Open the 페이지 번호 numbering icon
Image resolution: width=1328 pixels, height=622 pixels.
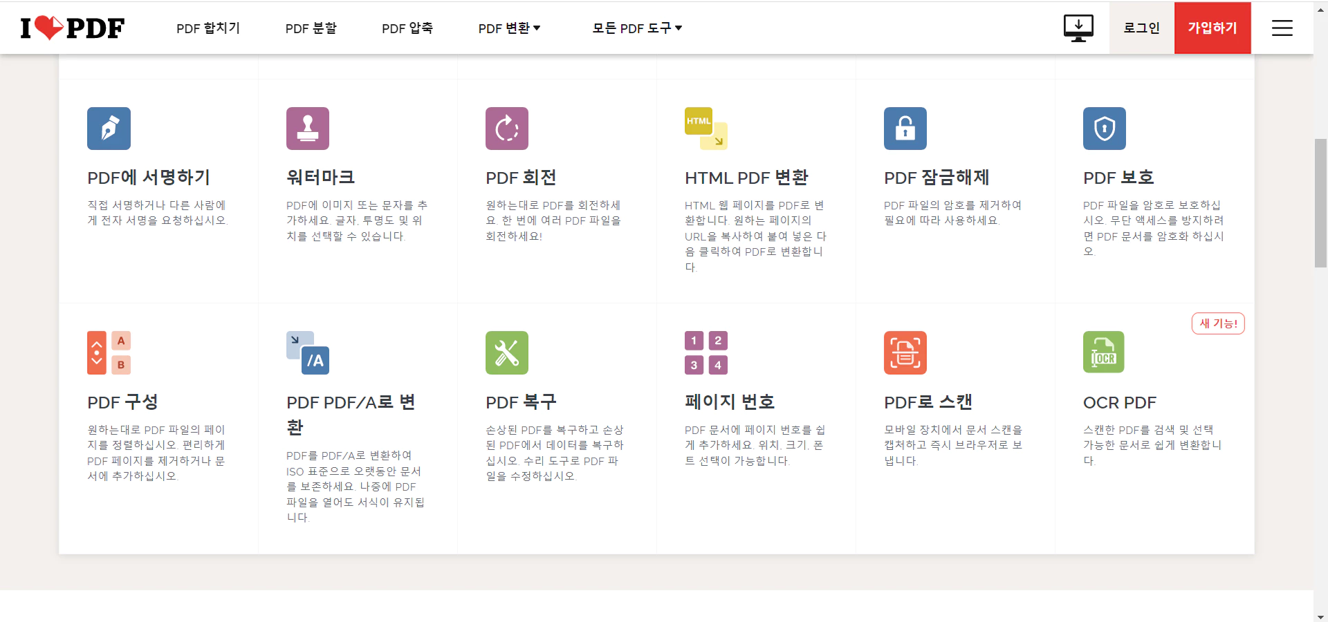pos(705,352)
